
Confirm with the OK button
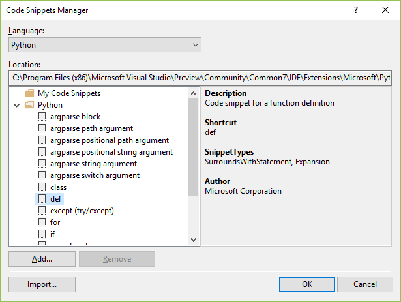click(306, 284)
